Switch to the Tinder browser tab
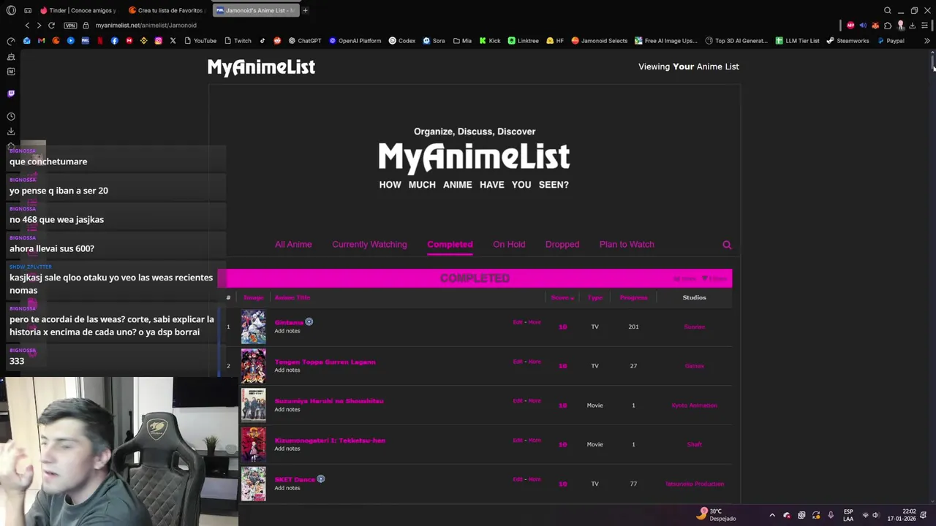The width and height of the screenshot is (936, 526). click(78, 10)
